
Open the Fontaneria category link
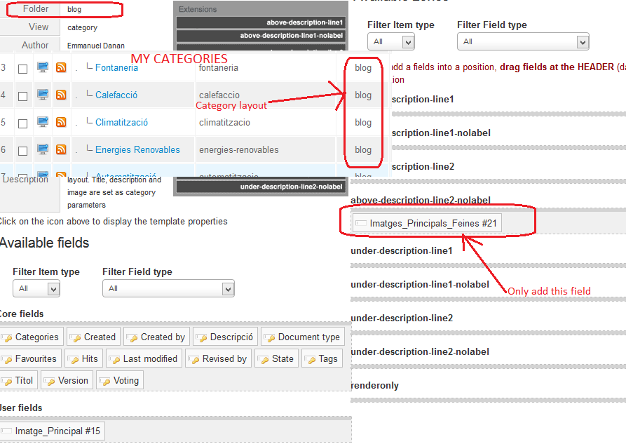[116, 68]
